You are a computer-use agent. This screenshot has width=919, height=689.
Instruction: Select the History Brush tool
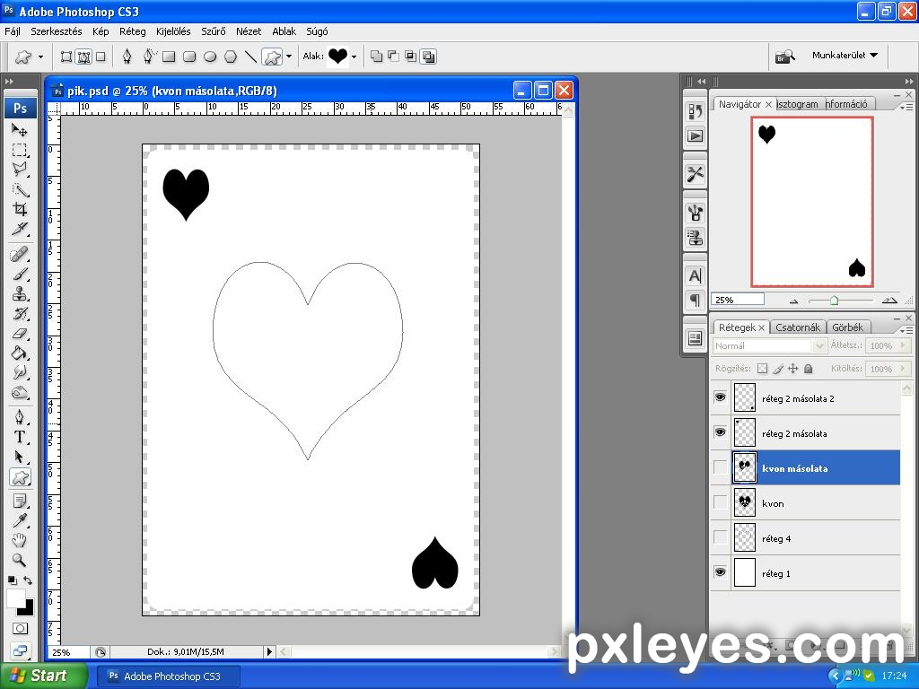click(20, 313)
